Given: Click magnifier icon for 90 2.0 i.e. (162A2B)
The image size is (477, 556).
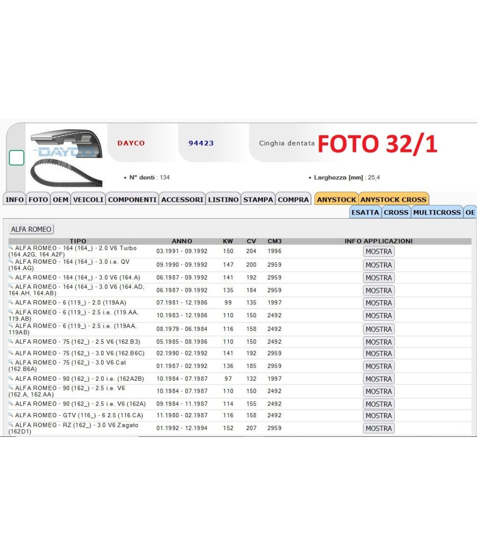Looking at the screenshot, I should point(11,378).
